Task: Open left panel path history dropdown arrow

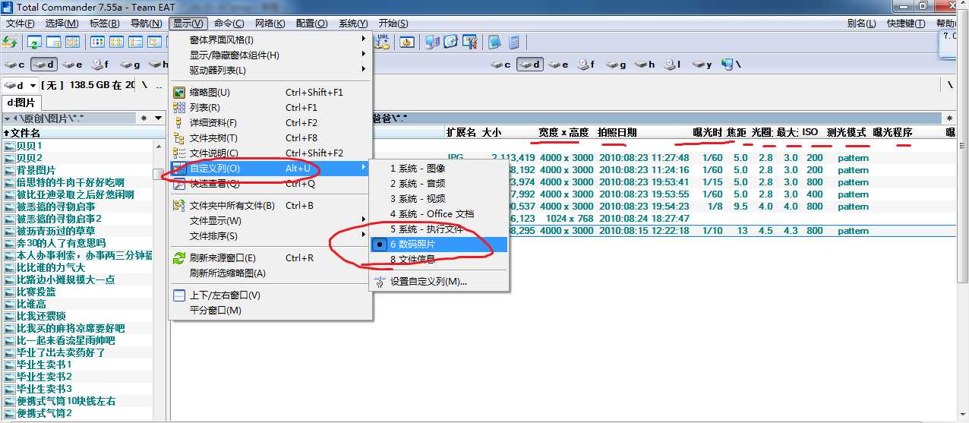Action: 158,118
